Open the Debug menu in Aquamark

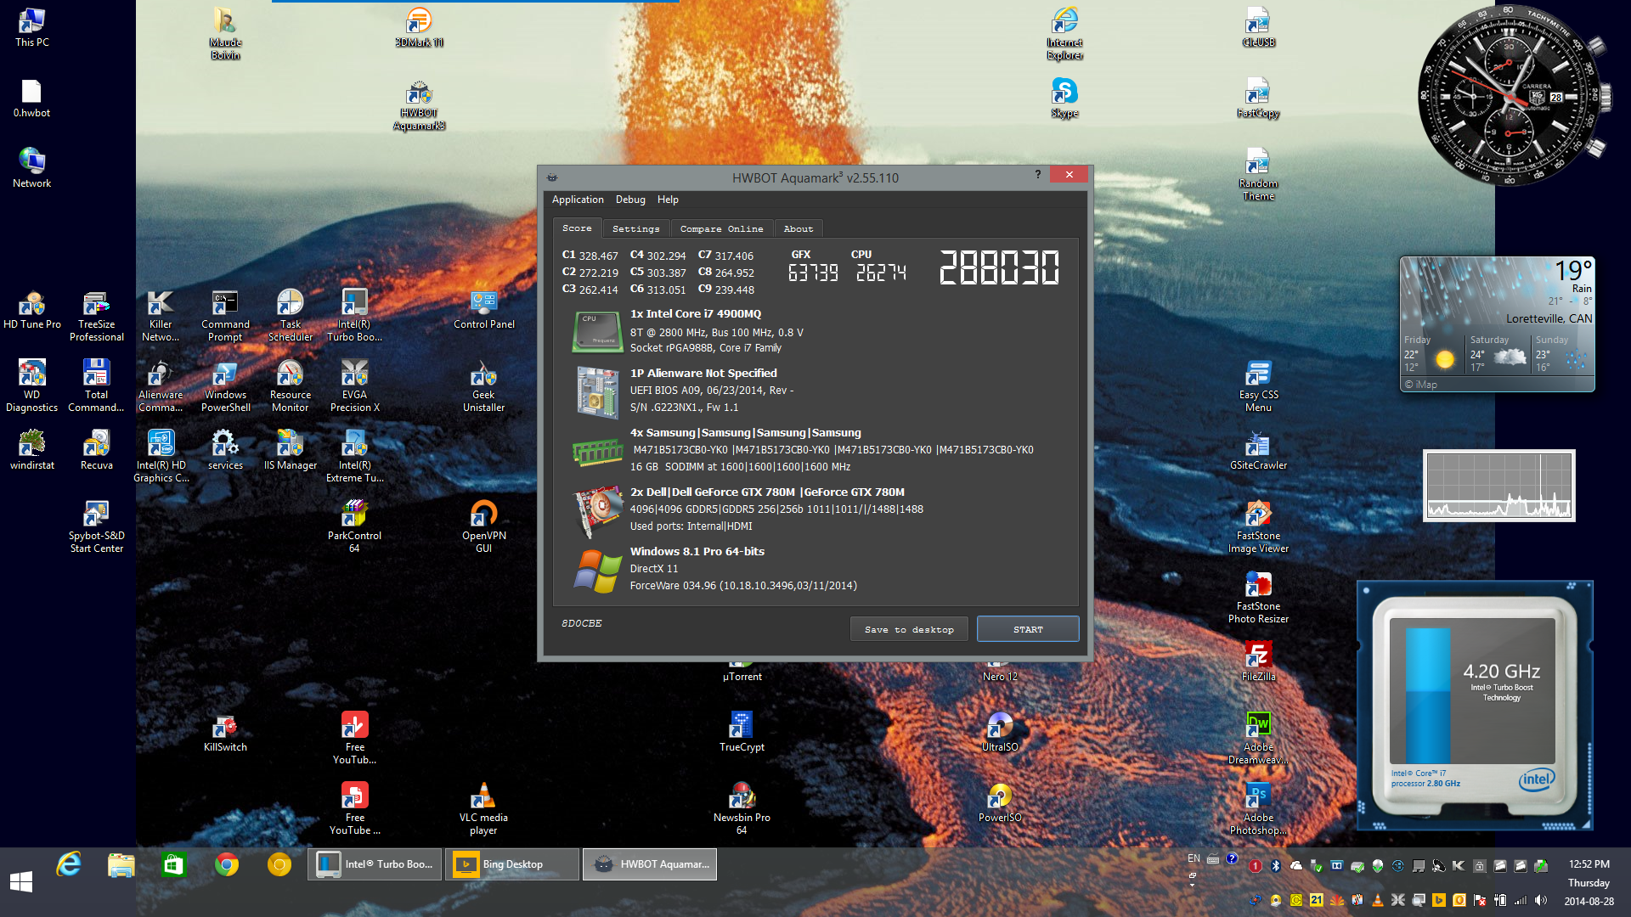coord(630,200)
